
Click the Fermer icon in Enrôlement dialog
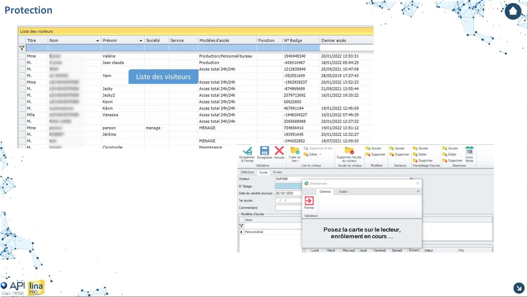coord(309,201)
